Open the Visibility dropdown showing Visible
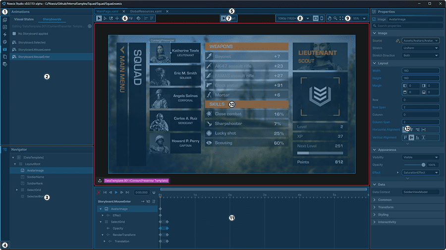This screenshot has width=446, height=250. pyautogui.click(x=420, y=157)
